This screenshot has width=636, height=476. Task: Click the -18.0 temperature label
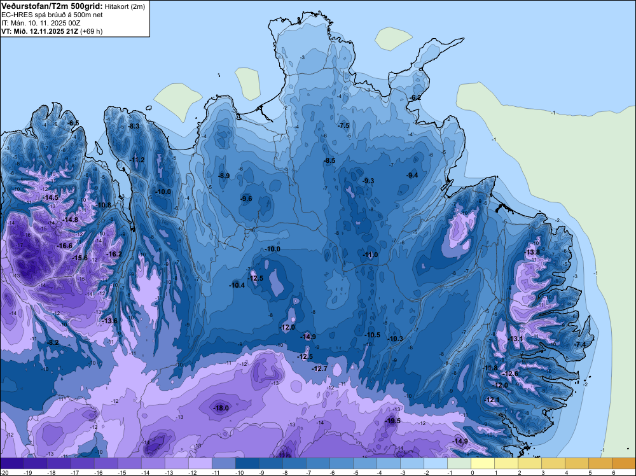221,409
